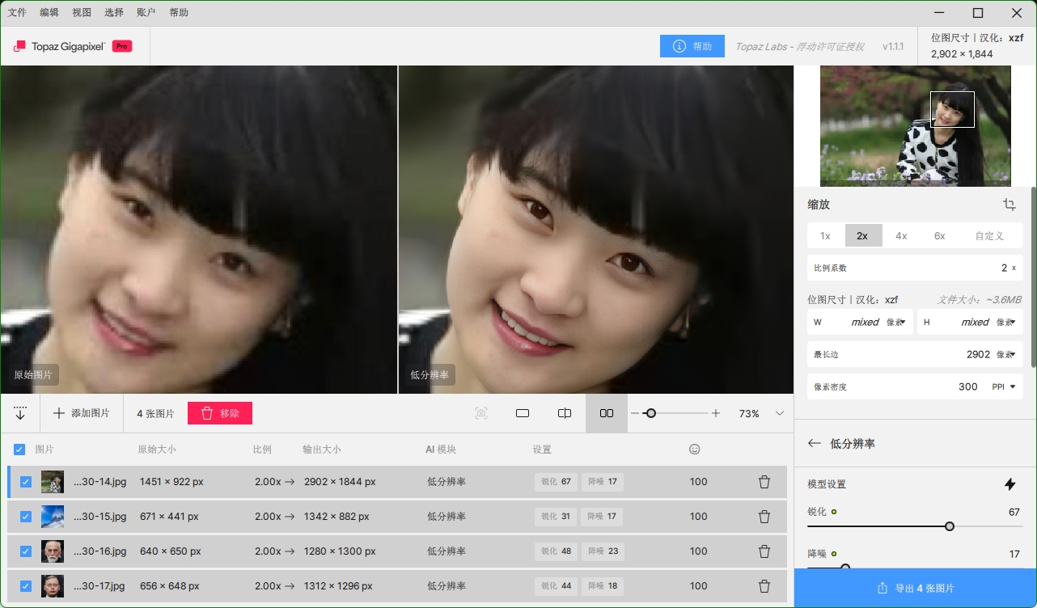
Task: Click the zoom-in plus icon
Action: tap(716, 413)
